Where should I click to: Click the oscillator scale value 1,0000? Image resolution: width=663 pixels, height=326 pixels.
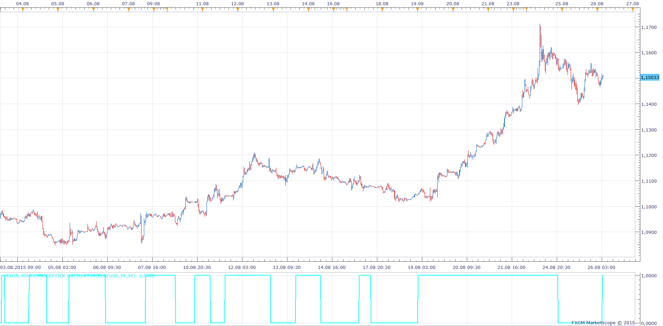649,276
